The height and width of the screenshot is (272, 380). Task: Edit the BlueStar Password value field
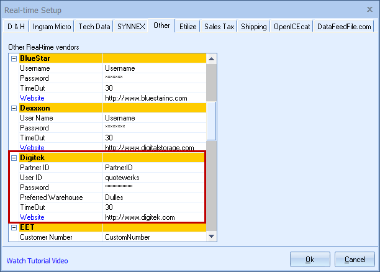coord(155,78)
